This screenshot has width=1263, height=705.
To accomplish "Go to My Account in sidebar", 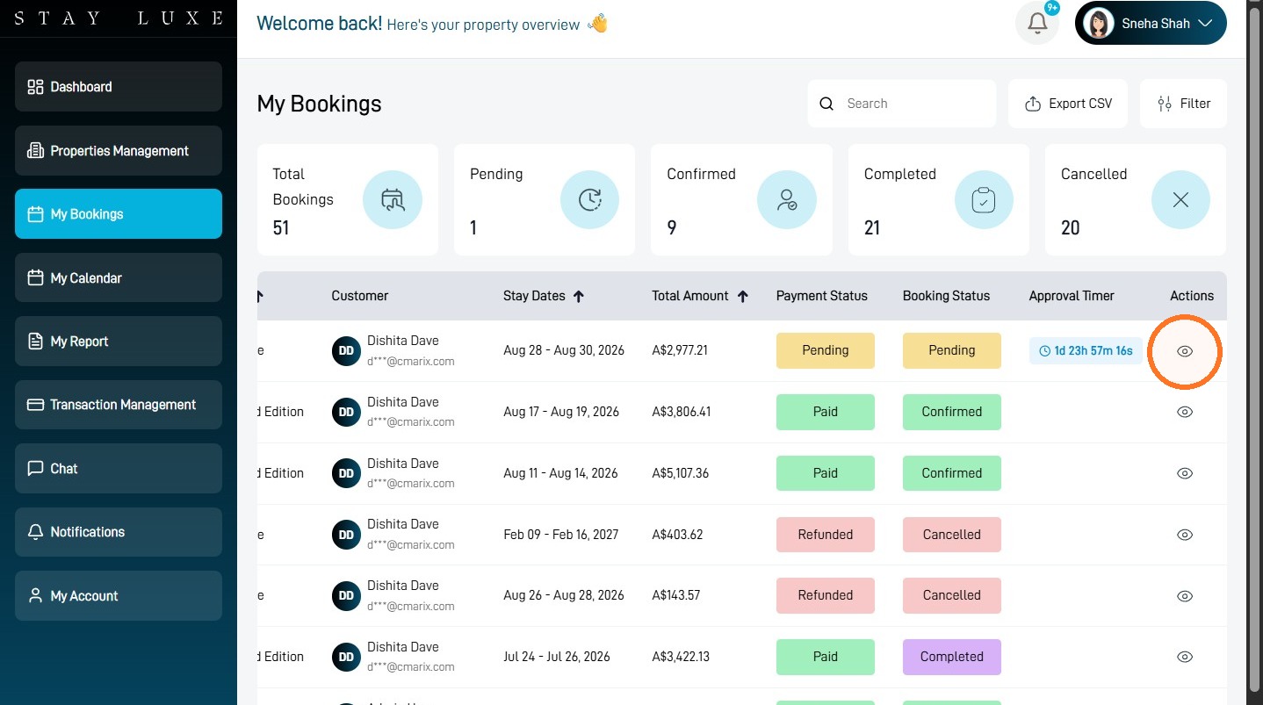I will pos(119,596).
